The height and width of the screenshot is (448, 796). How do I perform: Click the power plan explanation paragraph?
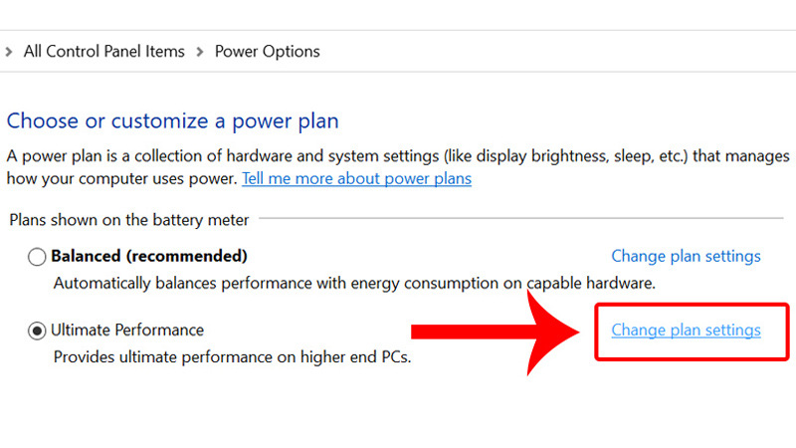coord(398,157)
